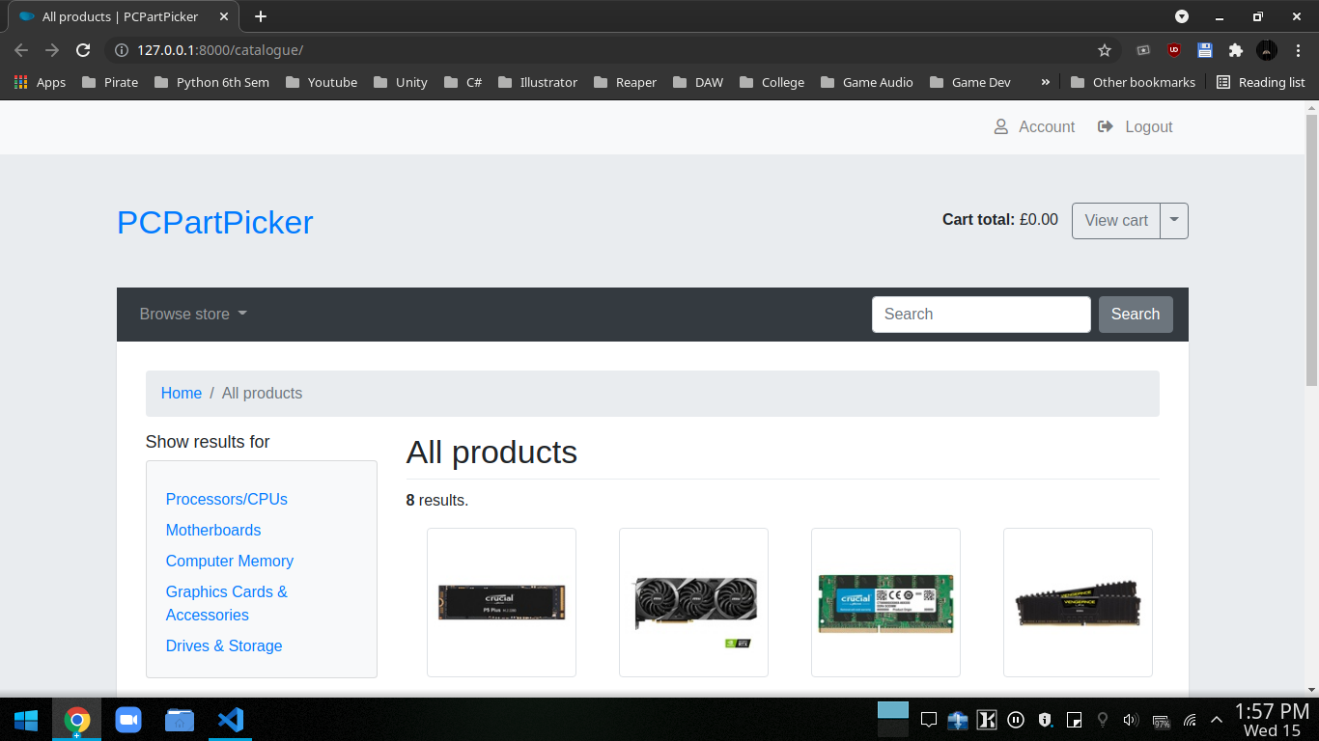Image resolution: width=1319 pixels, height=741 pixels.
Task: Filter by Graphics Cards & Accessories
Action: (x=227, y=604)
